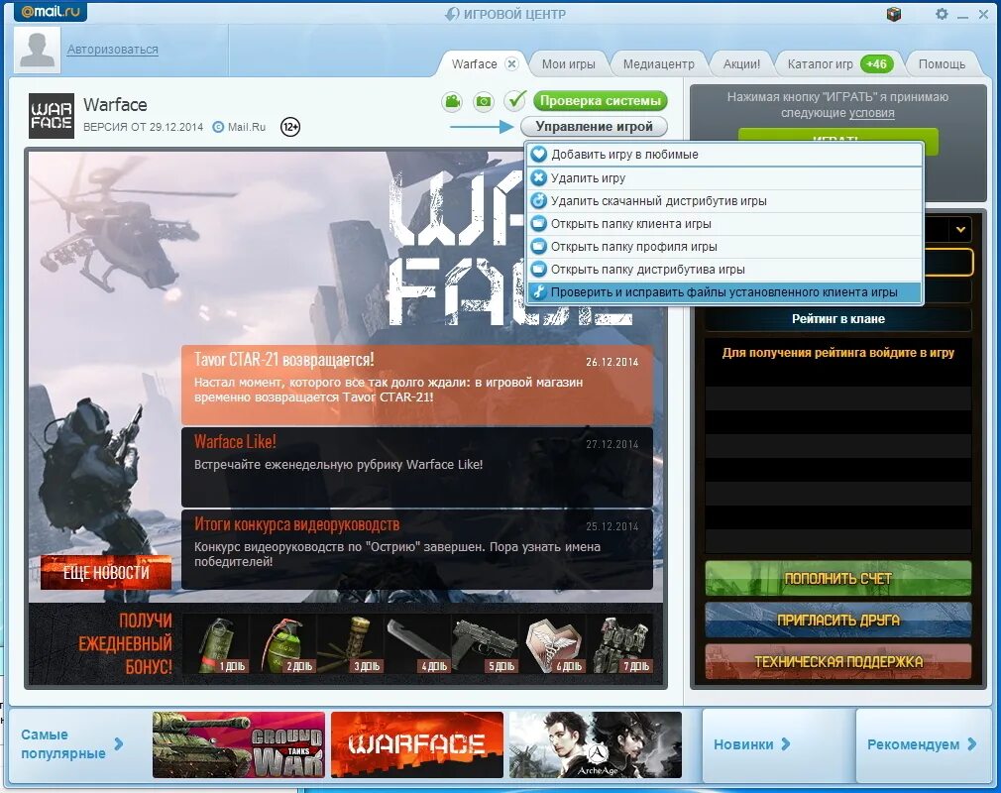Open the Warface Like! news item
This screenshot has height=793, width=1001.
pos(417,467)
